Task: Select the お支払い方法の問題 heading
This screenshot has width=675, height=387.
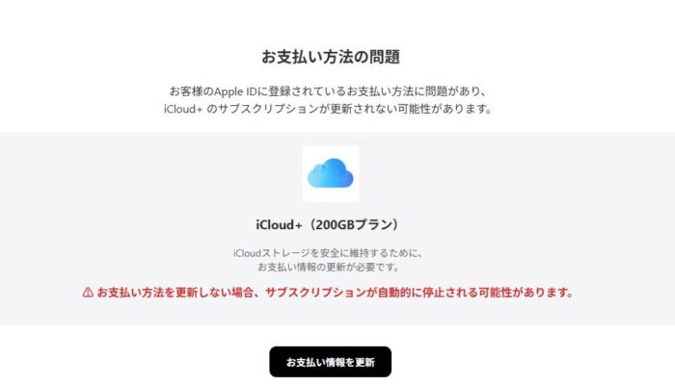Action: click(331, 57)
